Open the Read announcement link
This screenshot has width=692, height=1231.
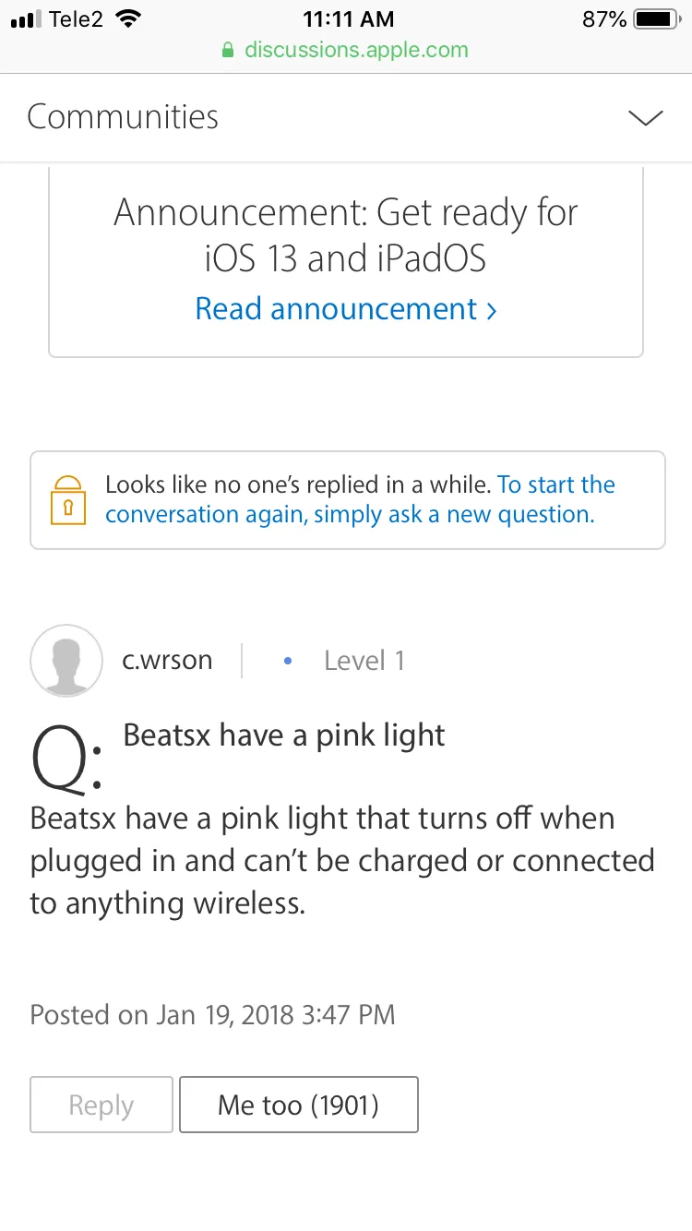click(346, 308)
